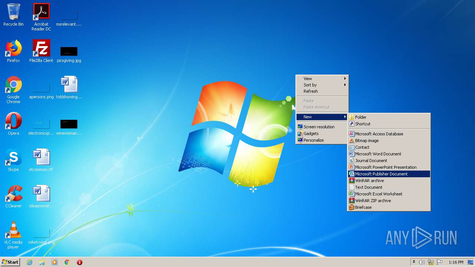The width and height of the screenshot is (475, 267).
Task: Select the electronicsp file icon
Action: pyautogui.click(x=41, y=126)
